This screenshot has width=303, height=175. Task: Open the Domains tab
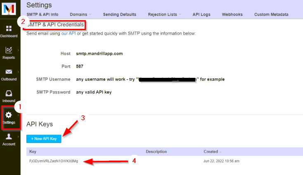tap(78, 14)
